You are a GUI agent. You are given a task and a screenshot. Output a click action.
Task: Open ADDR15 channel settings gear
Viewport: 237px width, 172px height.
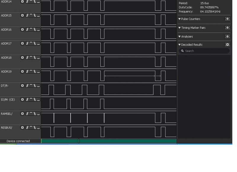22,15
